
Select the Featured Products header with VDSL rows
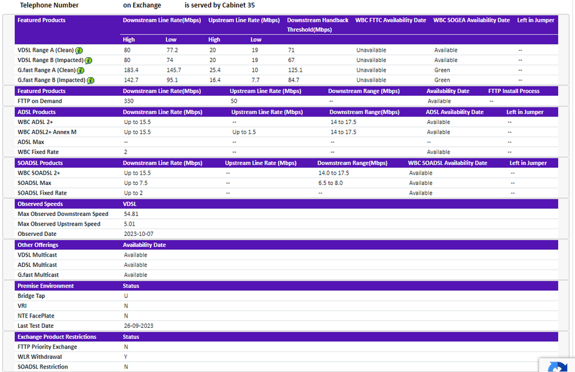point(41,20)
